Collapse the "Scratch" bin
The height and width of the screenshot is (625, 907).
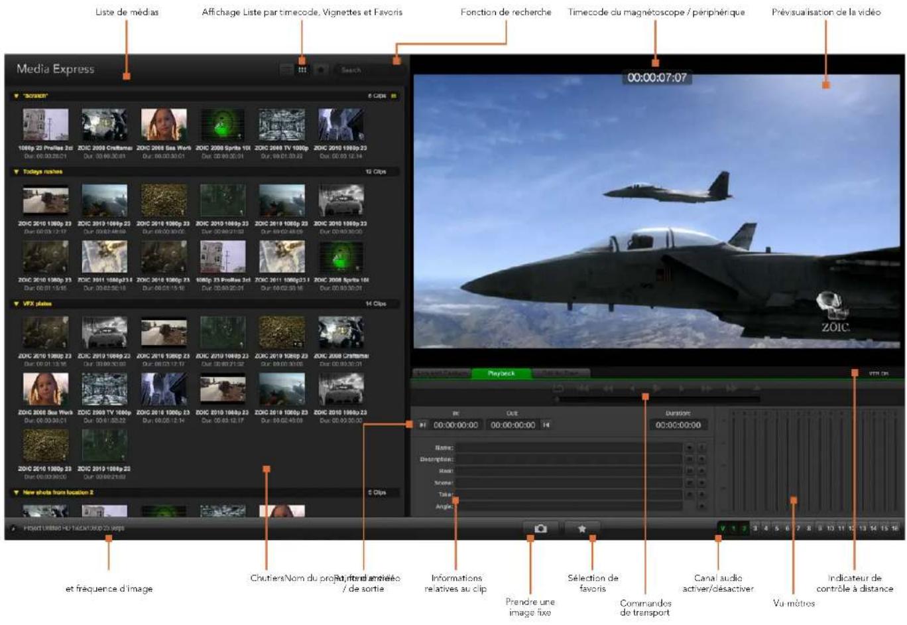click(17, 96)
